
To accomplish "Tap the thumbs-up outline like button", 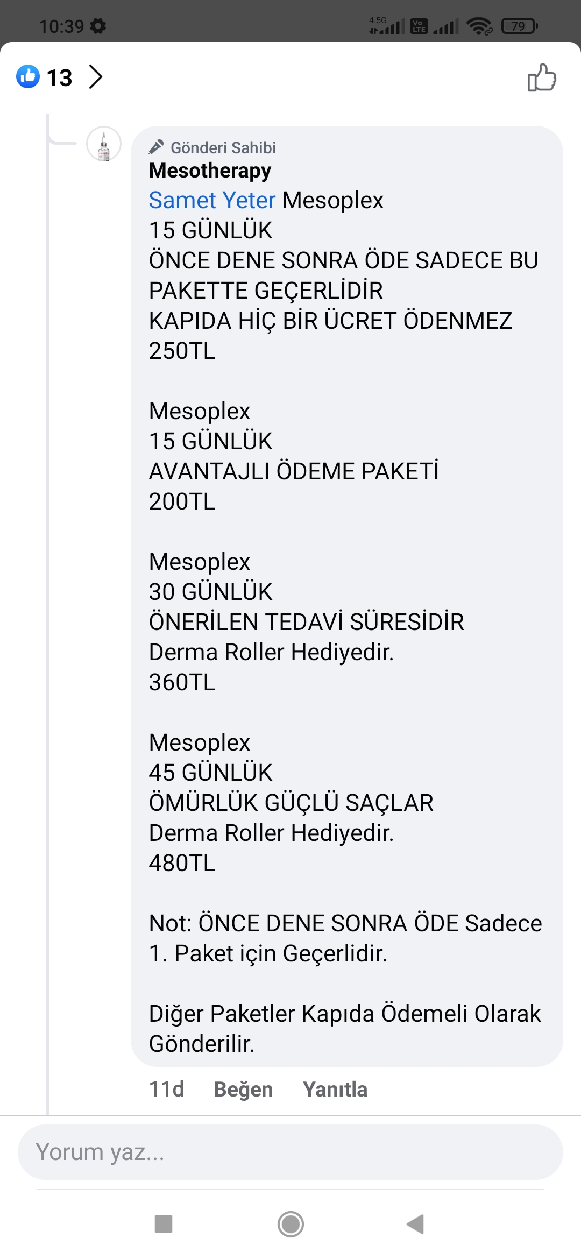I will tap(542, 77).
